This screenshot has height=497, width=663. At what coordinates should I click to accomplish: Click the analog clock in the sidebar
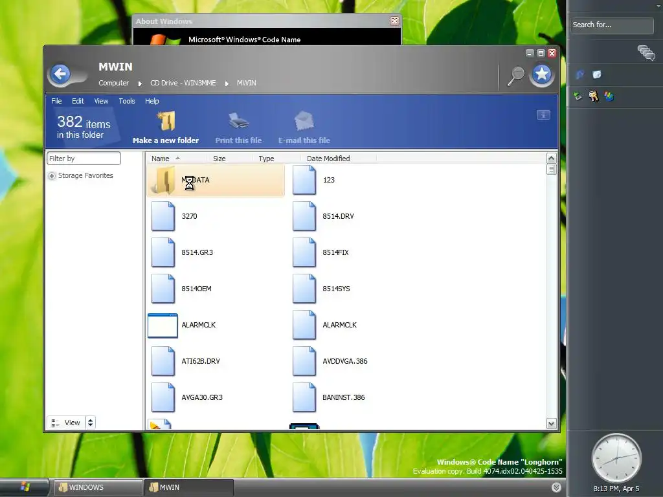point(616,458)
